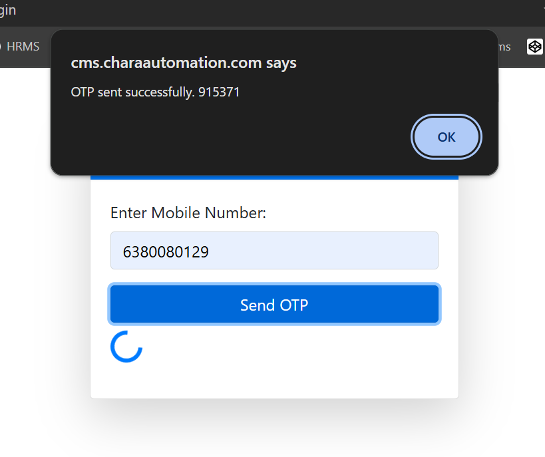Open the CodePen bookmark icon

[534, 47]
